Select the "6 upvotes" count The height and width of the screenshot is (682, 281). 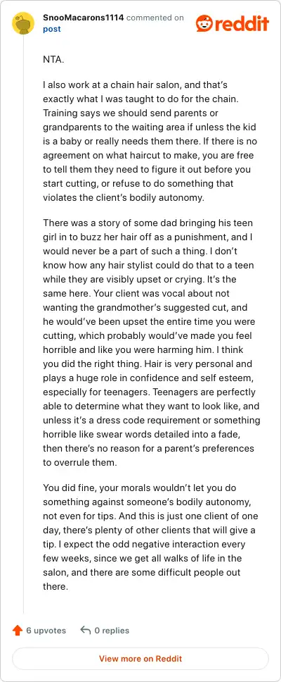coord(46,631)
